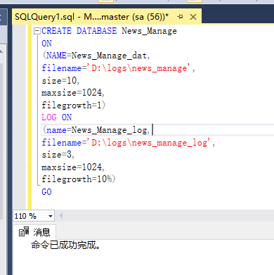The width and height of the screenshot is (274, 275).
Task: Click the 消息 tab's message icon
Action: pyautogui.click(x=24, y=231)
